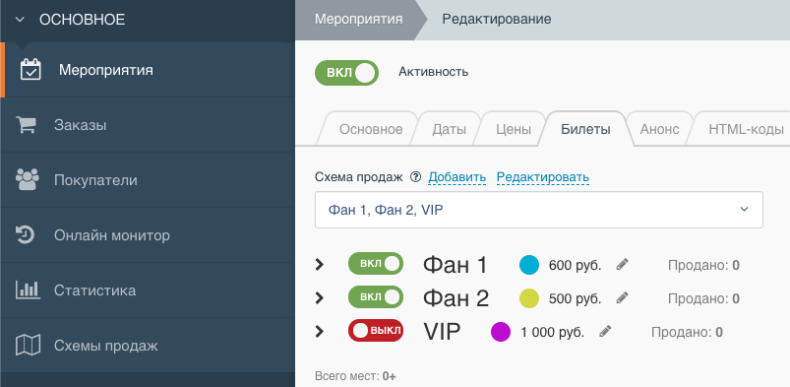Expand the Фан 2 row chevron
Screen dimensions: 790x387
point(319,297)
